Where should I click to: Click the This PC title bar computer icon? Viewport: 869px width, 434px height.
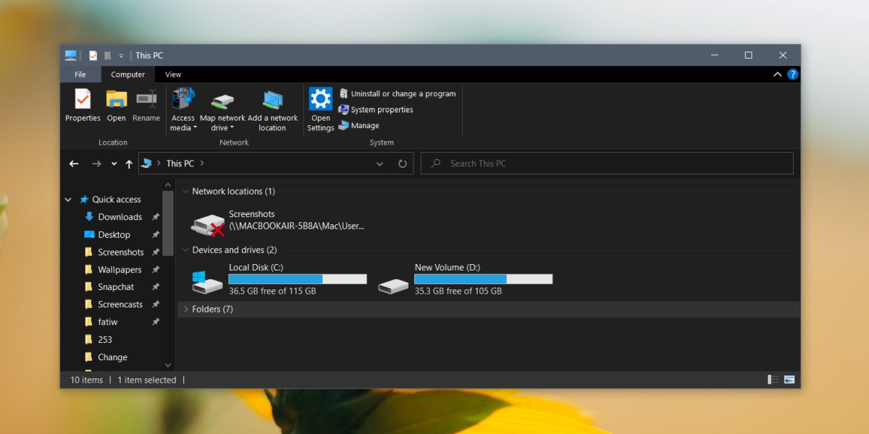pyautogui.click(x=71, y=56)
